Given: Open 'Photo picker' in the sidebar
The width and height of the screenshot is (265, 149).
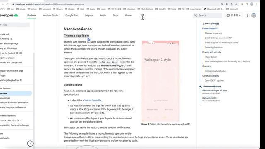Looking at the screenshot, I should pyautogui.click(x=5, y=98).
